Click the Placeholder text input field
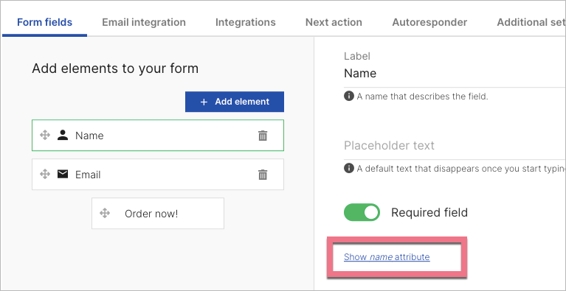The image size is (566, 291). 455,146
